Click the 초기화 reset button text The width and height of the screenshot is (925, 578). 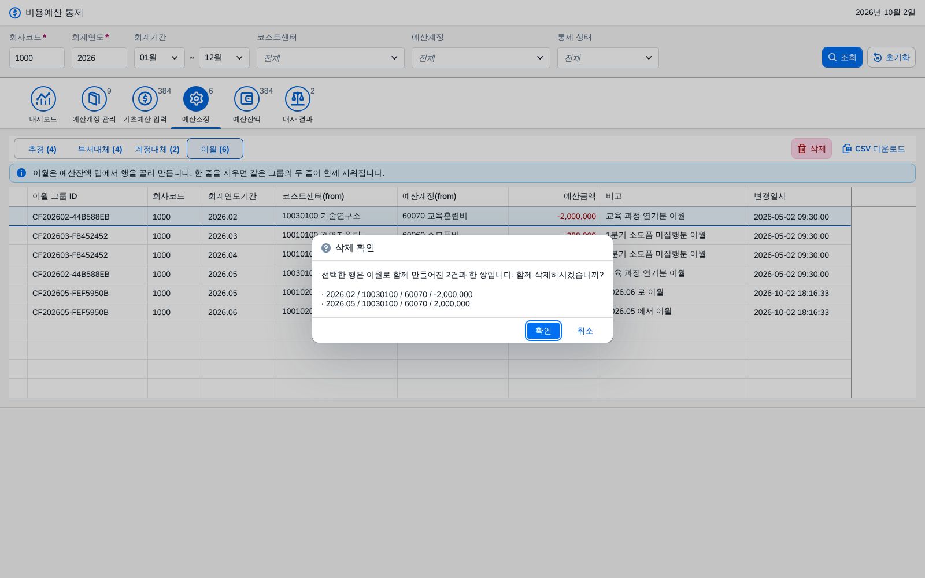coord(898,57)
